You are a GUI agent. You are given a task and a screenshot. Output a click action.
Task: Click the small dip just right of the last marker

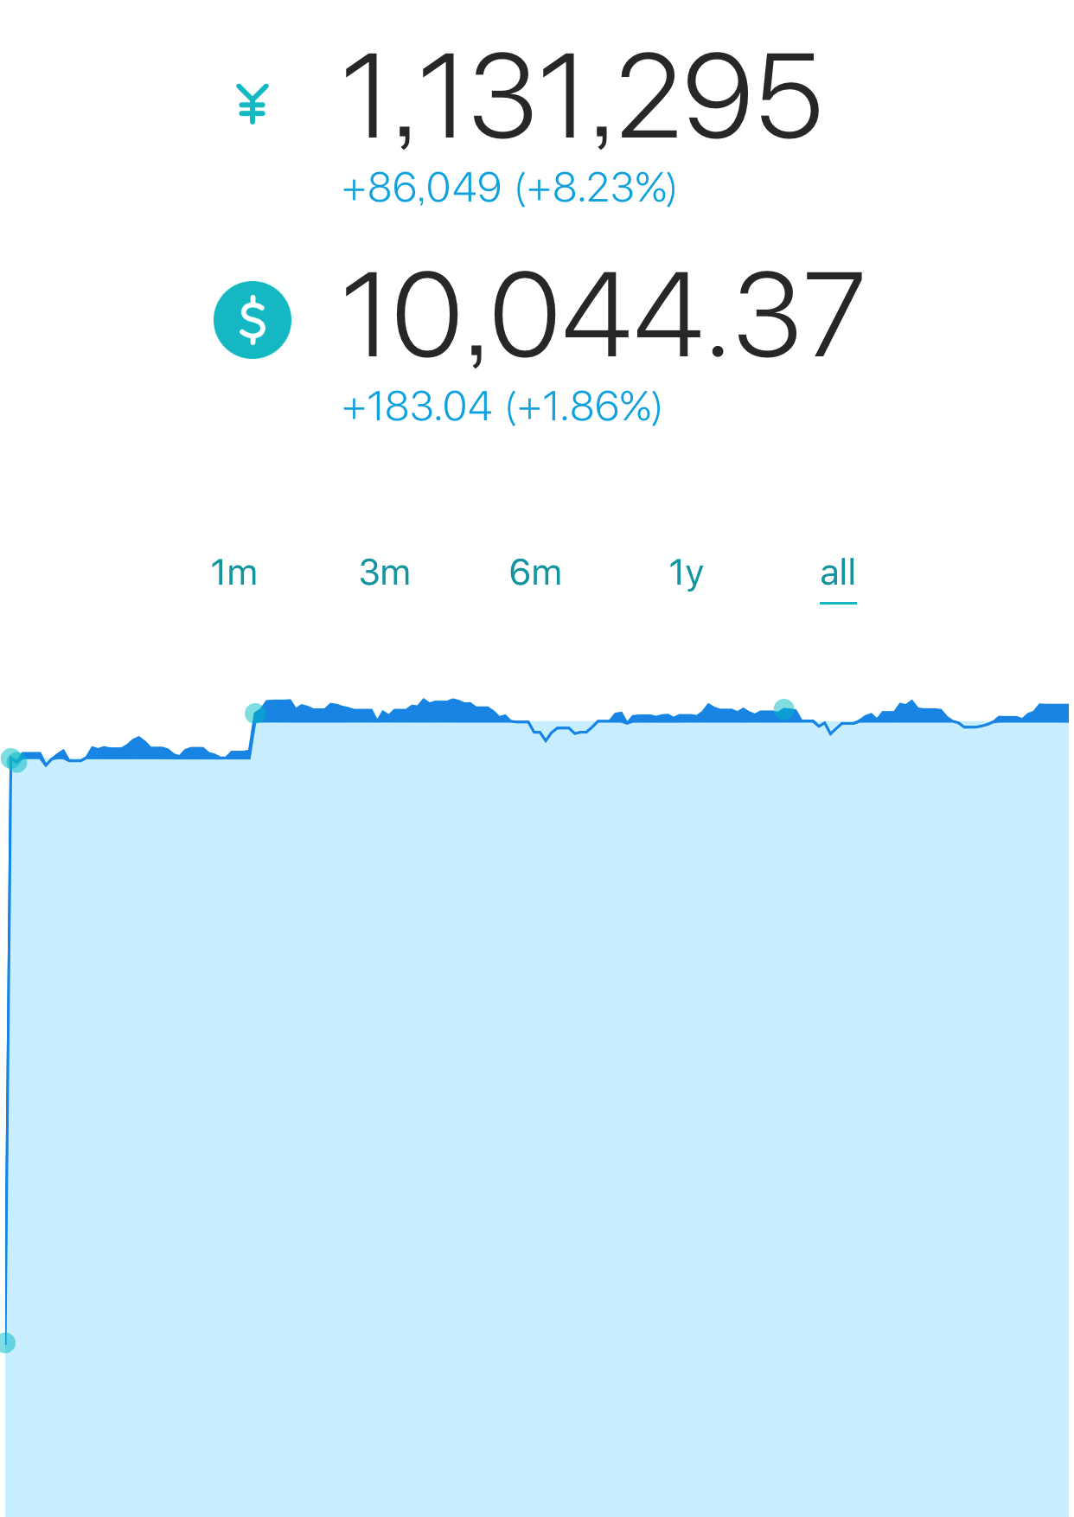(x=830, y=733)
